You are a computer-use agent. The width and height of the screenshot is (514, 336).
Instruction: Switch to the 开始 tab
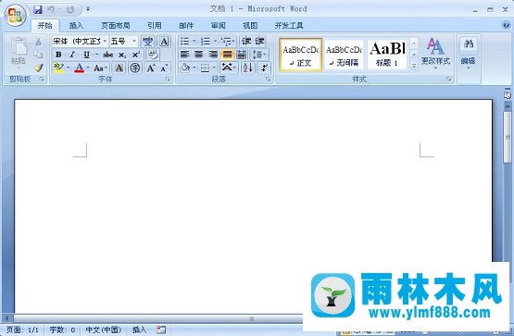(x=44, y=26)
